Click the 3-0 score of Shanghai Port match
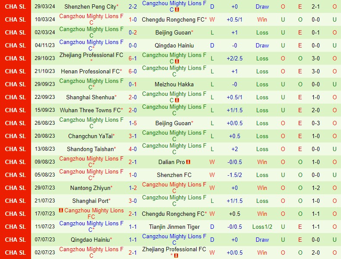Image resolution: width=341 pixels, height=259 pixels. pyautogui.click(x=133, y=201)
